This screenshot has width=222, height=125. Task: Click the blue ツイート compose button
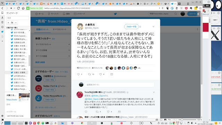point(192,14)
